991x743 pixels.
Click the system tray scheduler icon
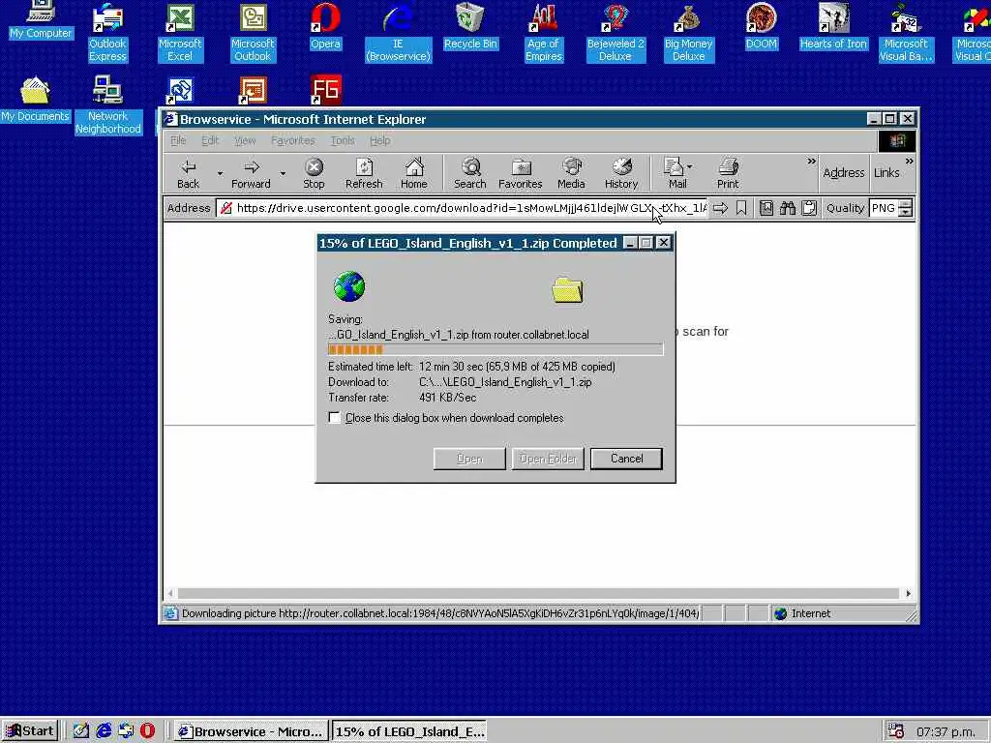(895, 731)
